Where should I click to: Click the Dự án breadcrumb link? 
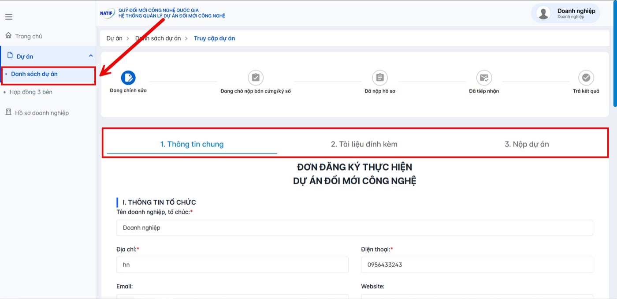pos(114,38)
